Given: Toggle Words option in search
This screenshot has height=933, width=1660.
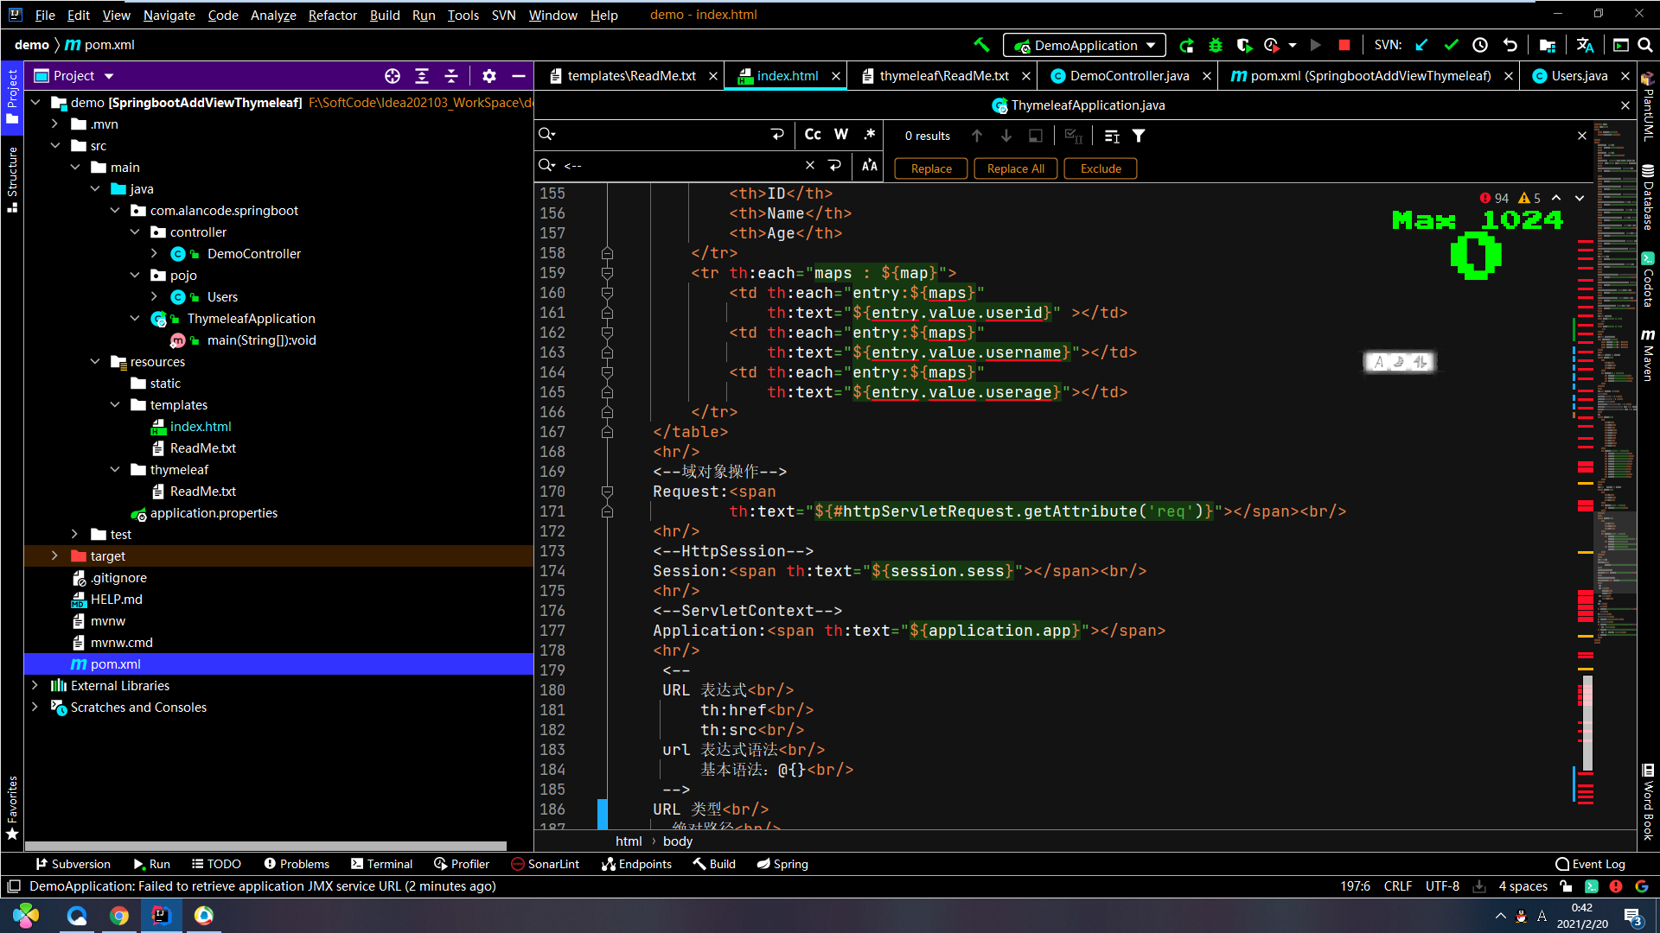Looking at the screenshot, I should pyautogui.click(x=841, y=134).
